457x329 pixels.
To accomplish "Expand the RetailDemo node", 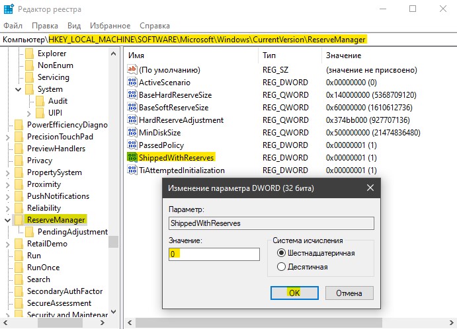I will coord(8,244).
